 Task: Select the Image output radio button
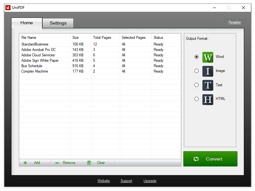tap(196, 71)
